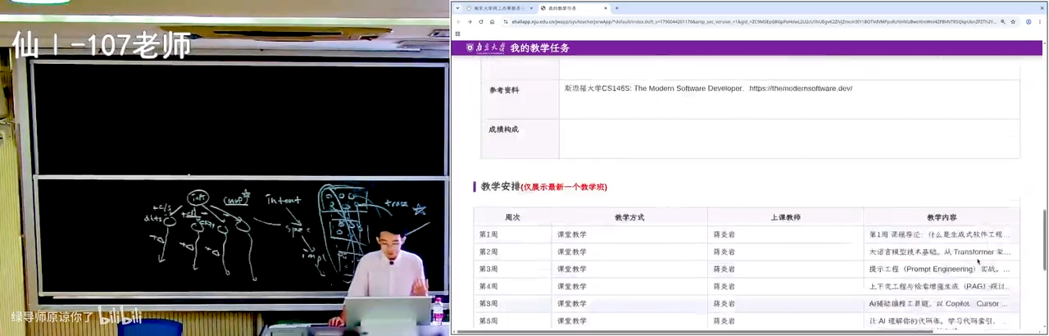Close the 南京大学网上办事服务 tab
Viewport: 1049px width, 336px height.
530,7
